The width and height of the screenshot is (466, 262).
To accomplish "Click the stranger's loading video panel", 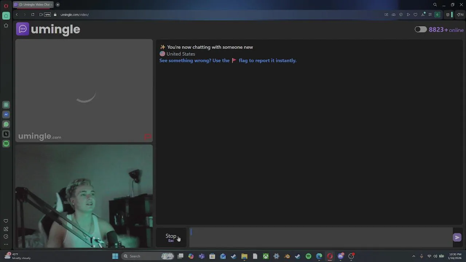I will [84, 91].
